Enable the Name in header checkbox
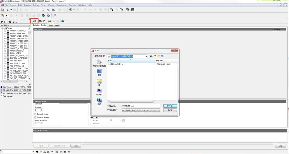 coord(35,117)
